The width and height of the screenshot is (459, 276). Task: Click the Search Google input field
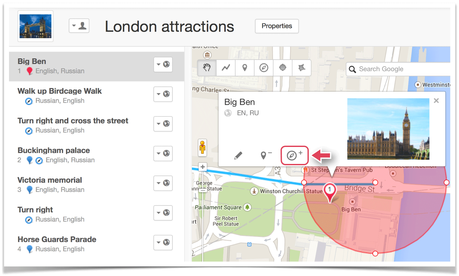click(x=398, y=69)
